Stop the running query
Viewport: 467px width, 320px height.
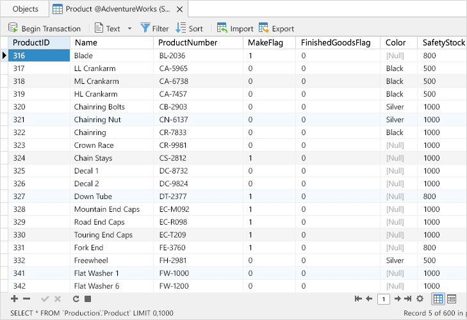click(x=88, y=299)
